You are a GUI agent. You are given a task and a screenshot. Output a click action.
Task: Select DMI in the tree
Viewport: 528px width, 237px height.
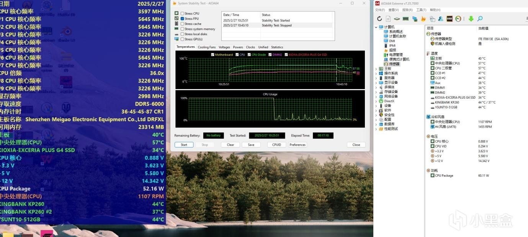(x=392, y=41)
